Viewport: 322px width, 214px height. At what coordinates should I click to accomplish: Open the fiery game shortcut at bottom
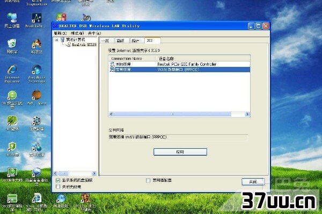point(85,198)
